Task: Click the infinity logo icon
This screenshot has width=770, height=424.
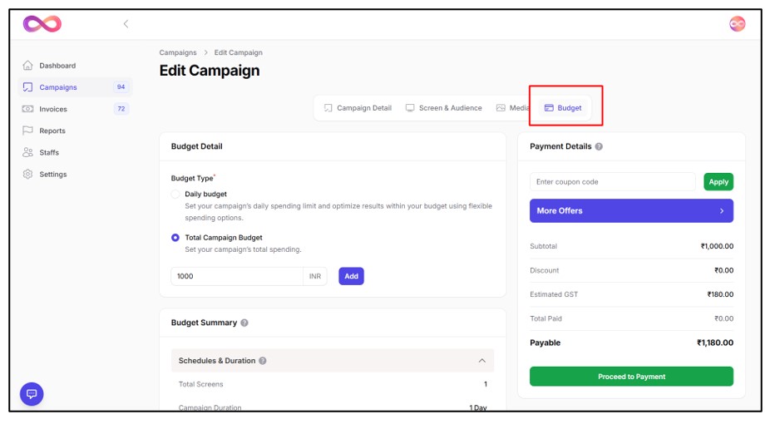Action: pyautogui.click(x=42, y=24)
